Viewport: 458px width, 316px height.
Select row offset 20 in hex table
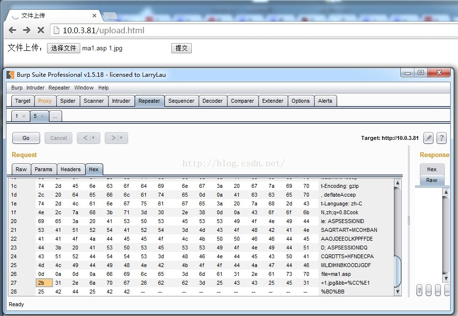tap(14, 221)
